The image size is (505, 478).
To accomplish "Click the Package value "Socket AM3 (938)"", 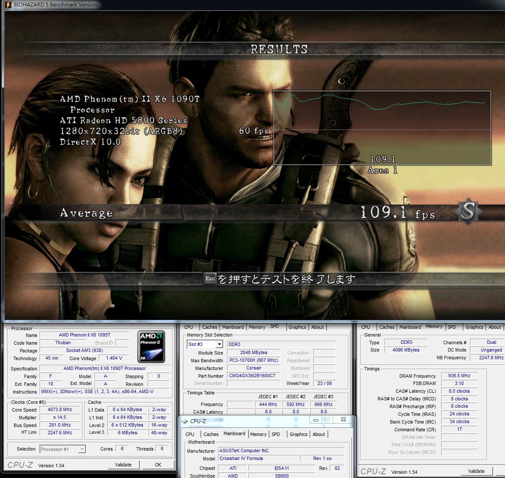I will click(x=85, y=351).
